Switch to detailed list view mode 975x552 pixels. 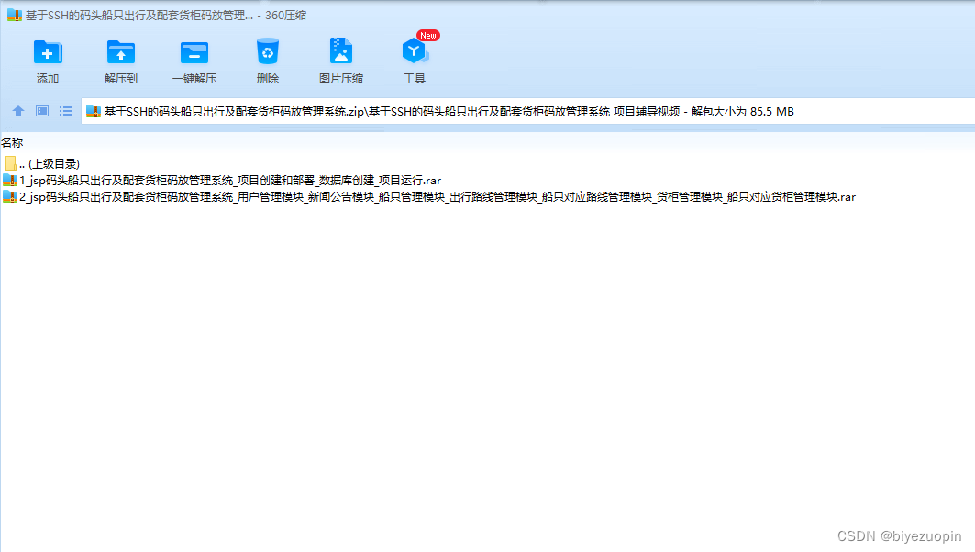pos(65,111)
